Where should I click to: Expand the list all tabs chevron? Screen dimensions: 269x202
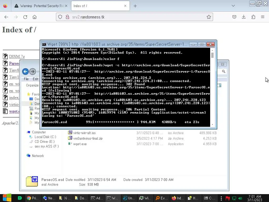click(233, 6)
